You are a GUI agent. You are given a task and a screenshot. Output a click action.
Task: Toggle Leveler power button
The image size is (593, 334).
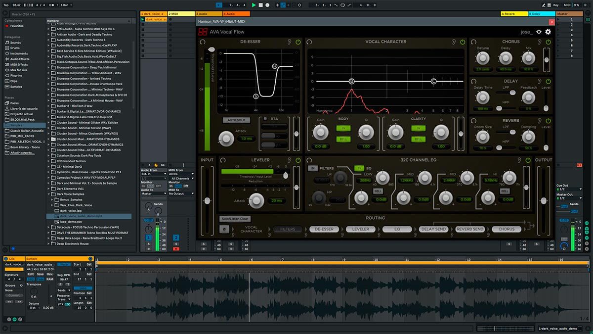pos(298,160)
